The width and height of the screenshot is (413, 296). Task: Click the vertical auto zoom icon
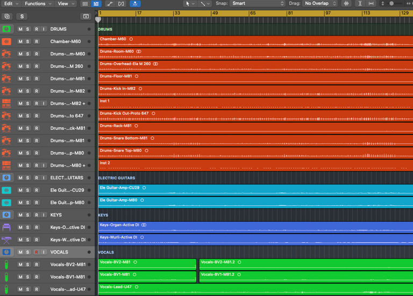(x=360, y=4)
